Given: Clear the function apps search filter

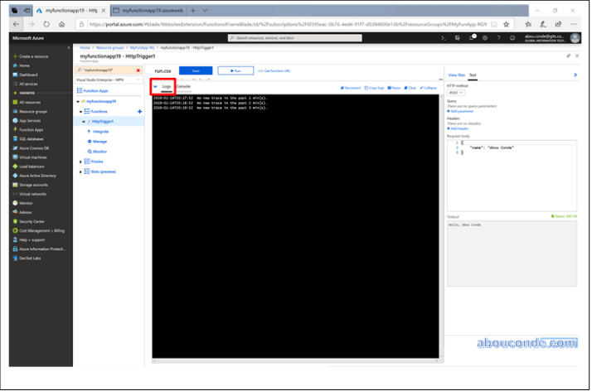Looking at the screenshot, I should [138, 70].
